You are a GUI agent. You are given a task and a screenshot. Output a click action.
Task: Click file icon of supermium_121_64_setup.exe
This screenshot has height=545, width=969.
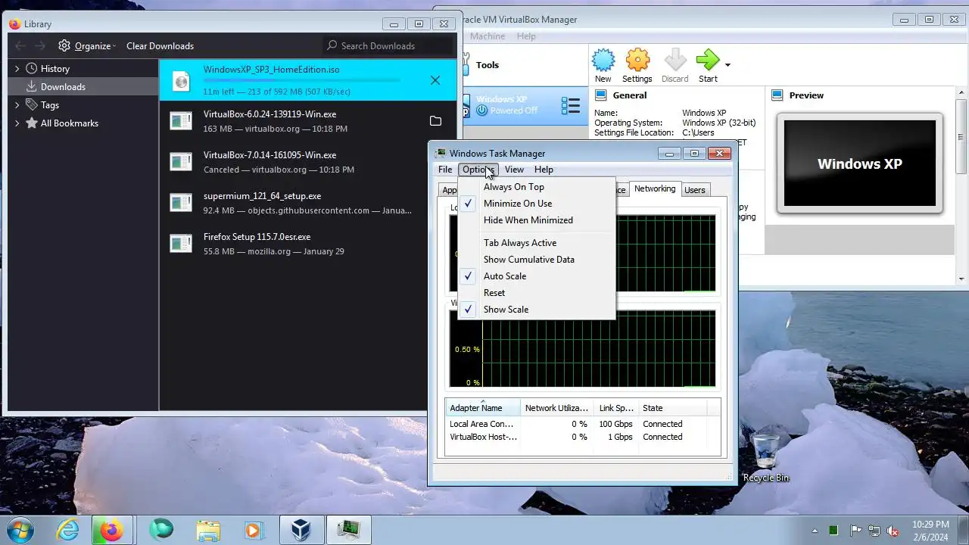pyautogui.click(x=181, y=203)
